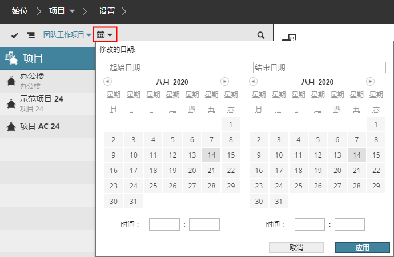The width and height of the screenshot is (394, 257).
Task: Click the search magnifier icon
Action: coord(261,35)
